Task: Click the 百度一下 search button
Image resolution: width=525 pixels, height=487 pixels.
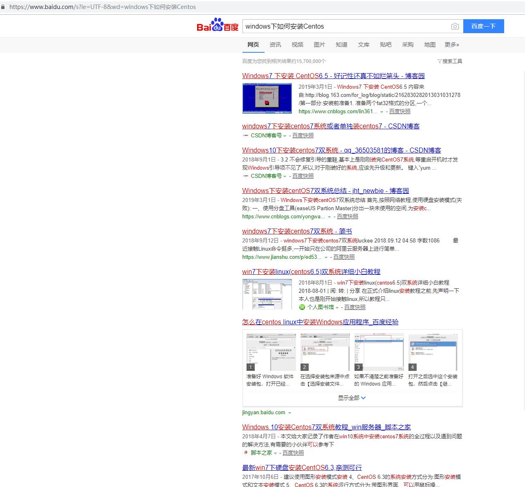Action: [x=484, y=26]
